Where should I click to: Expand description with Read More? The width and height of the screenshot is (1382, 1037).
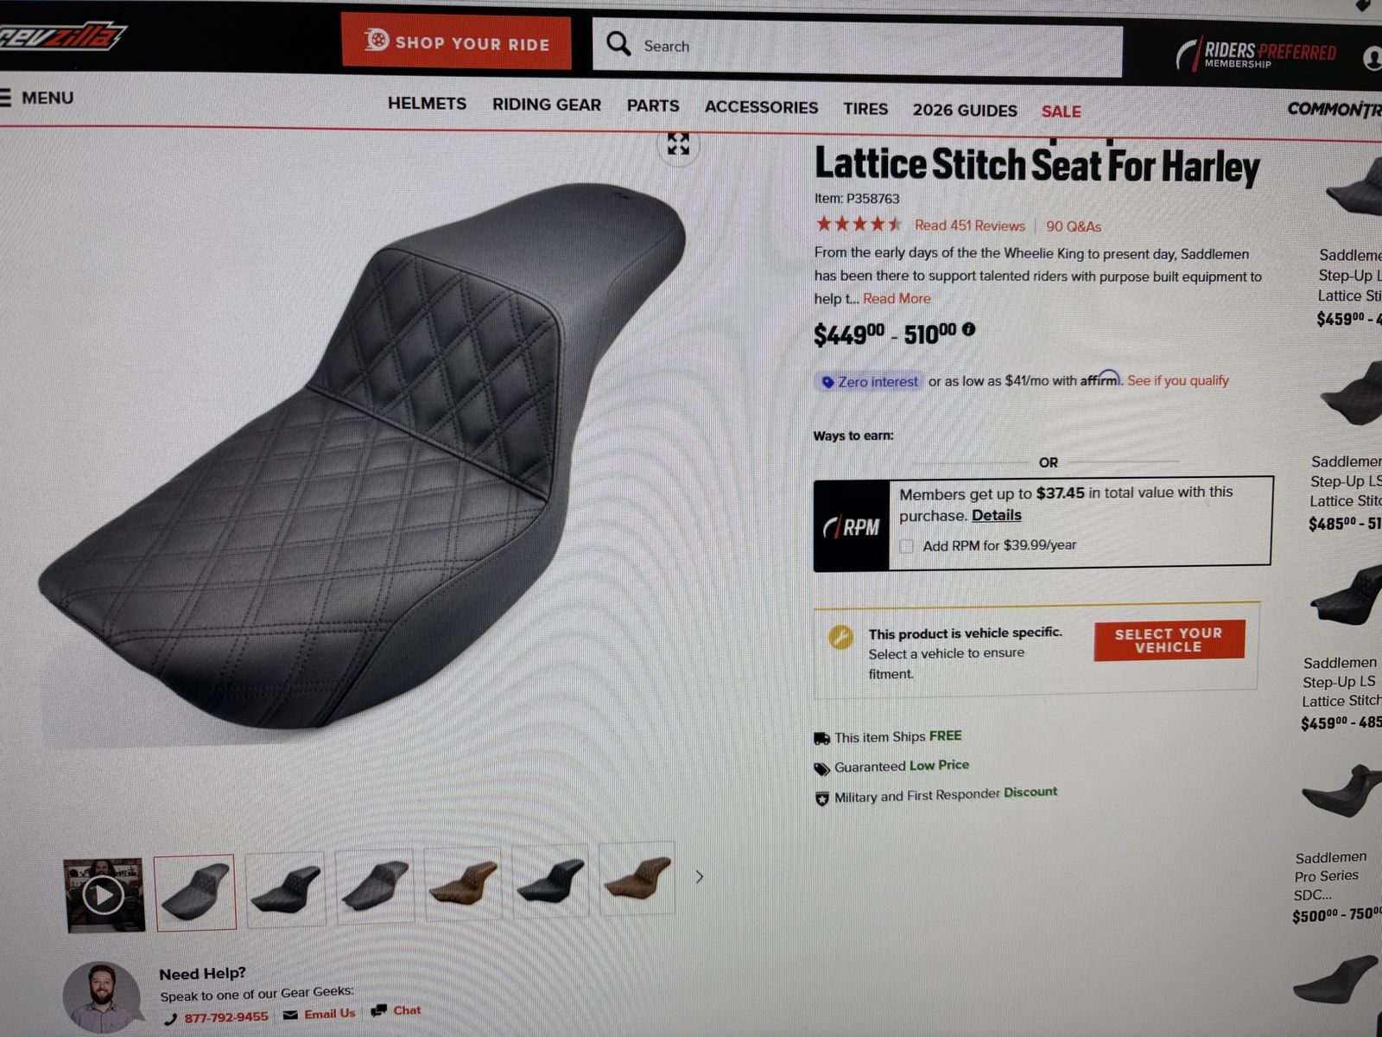point(897,299)
